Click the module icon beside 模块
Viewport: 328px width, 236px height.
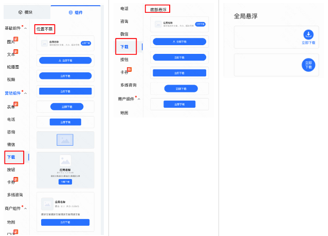[20, 12]
